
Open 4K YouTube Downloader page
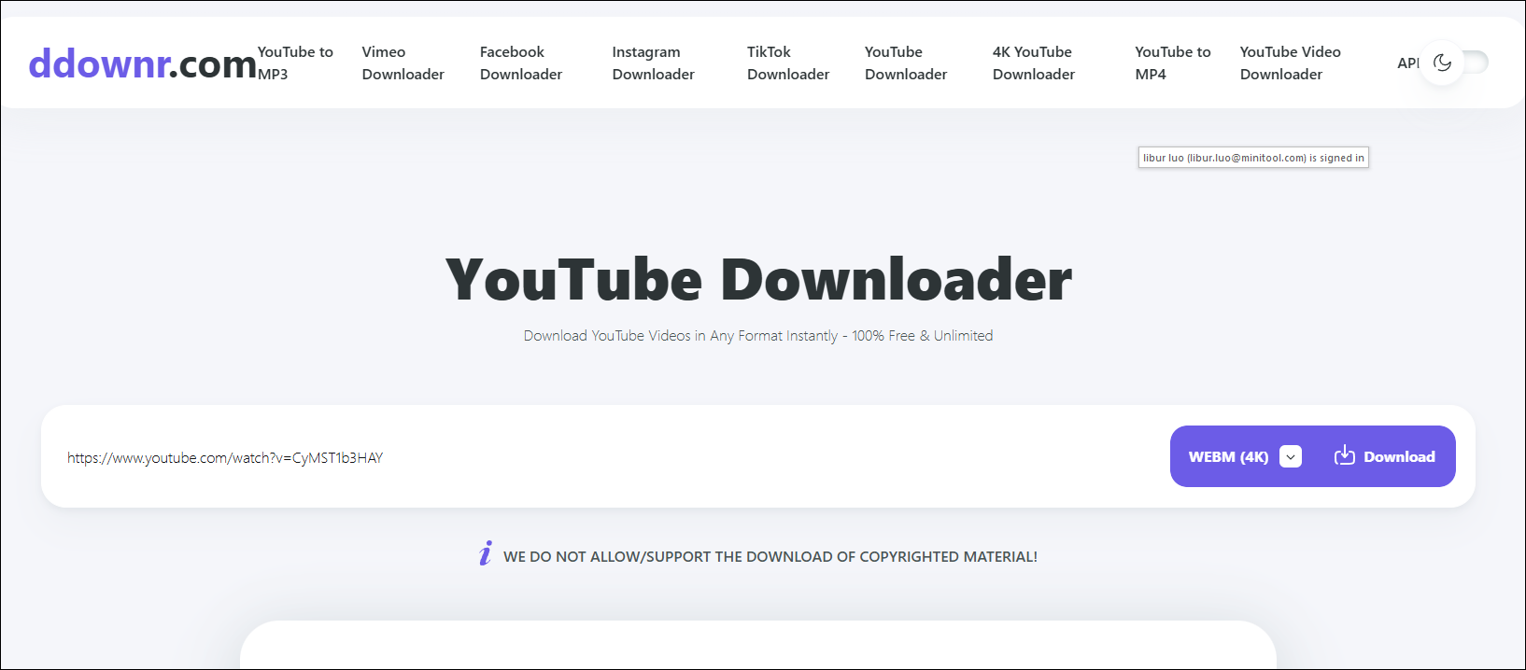[1034, 63]
